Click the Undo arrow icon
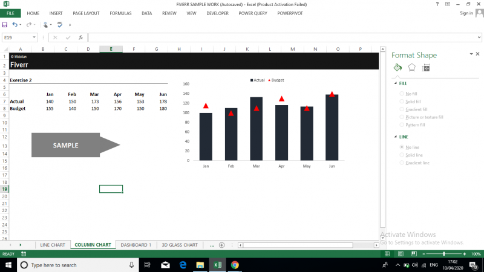The height and width of the screenshot is (272, 484). click(x=15, y=25)
